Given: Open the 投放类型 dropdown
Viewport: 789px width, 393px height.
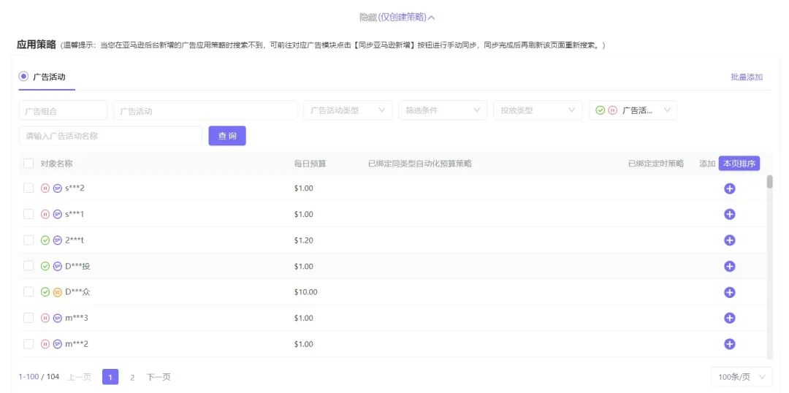Looking at the screenshot, I should coord(538,110).
